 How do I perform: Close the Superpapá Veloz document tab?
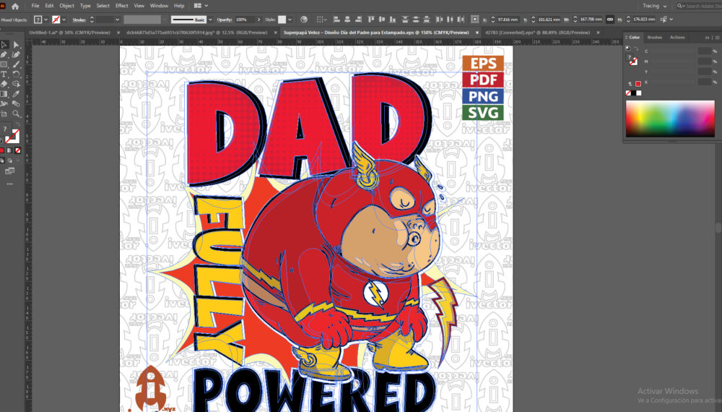(x=477, y=33)
